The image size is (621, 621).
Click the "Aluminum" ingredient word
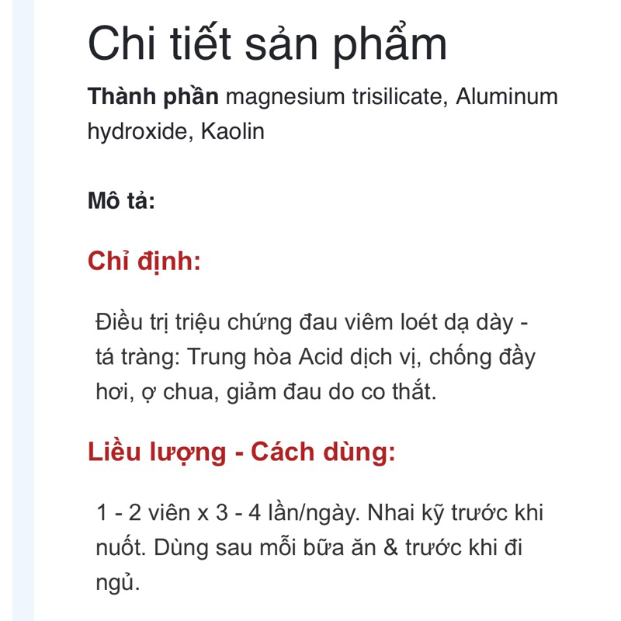point(507,96)
